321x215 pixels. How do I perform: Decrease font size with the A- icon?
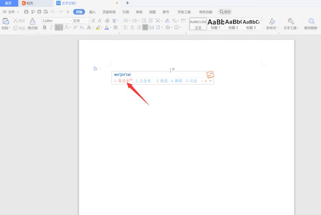(100, 21)
